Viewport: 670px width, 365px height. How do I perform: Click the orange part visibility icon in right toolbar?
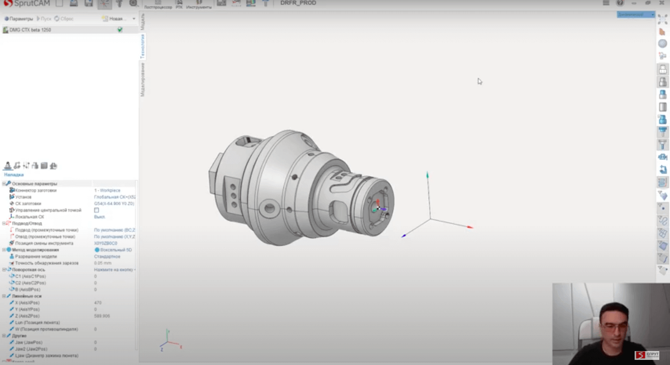coord(663,32)
